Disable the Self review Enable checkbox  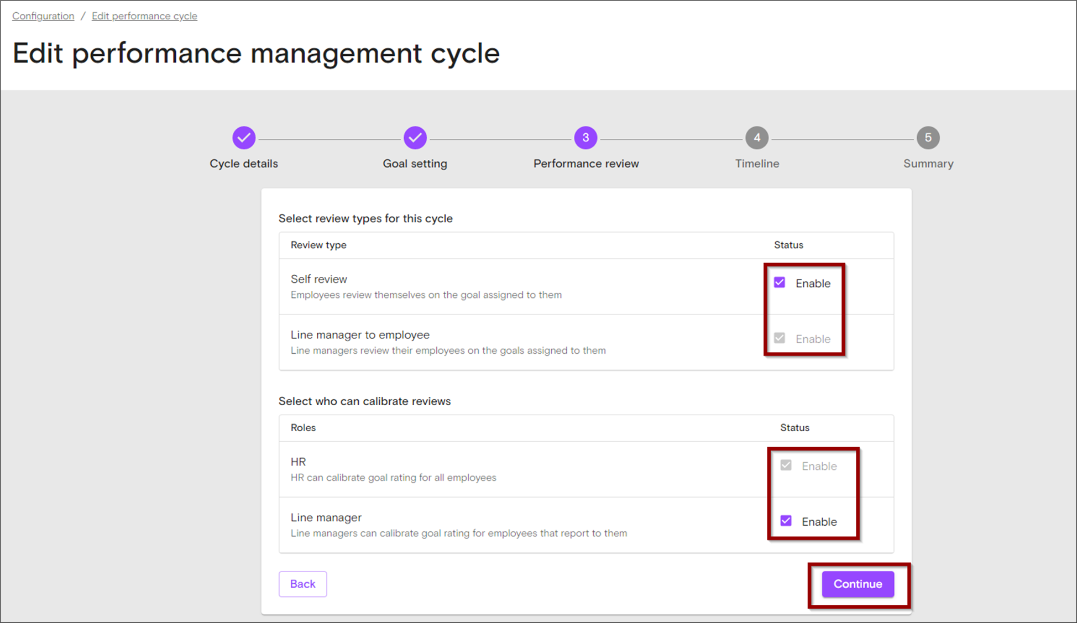point(780,282)
